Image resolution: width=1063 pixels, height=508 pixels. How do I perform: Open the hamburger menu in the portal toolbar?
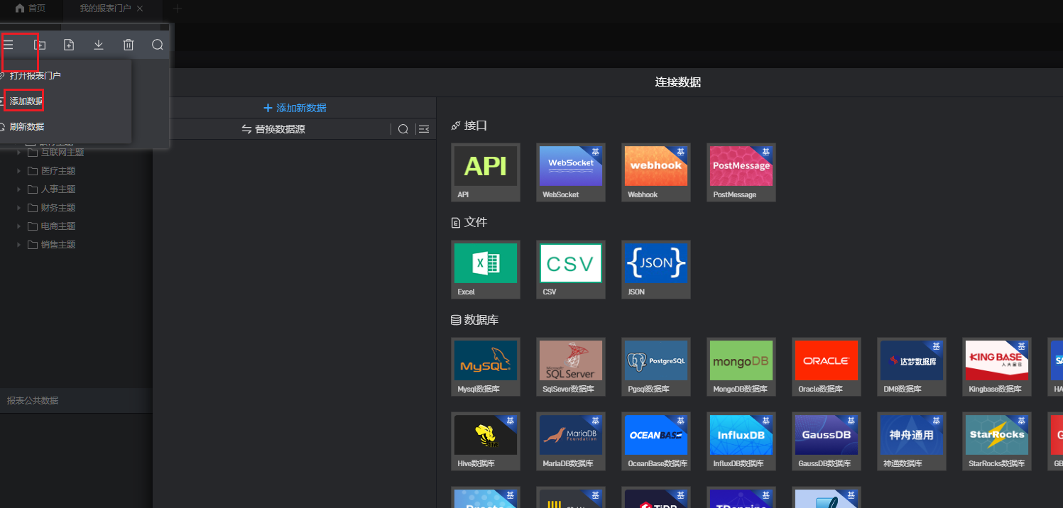[9, 45]
